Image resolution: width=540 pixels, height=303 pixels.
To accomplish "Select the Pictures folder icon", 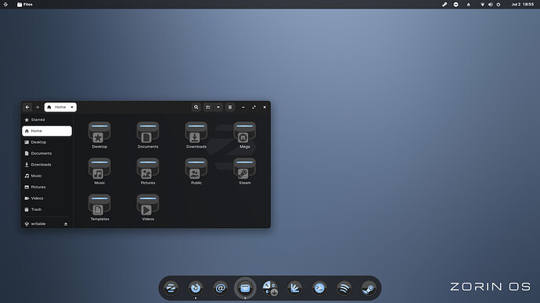I will (x=148, y=169).
